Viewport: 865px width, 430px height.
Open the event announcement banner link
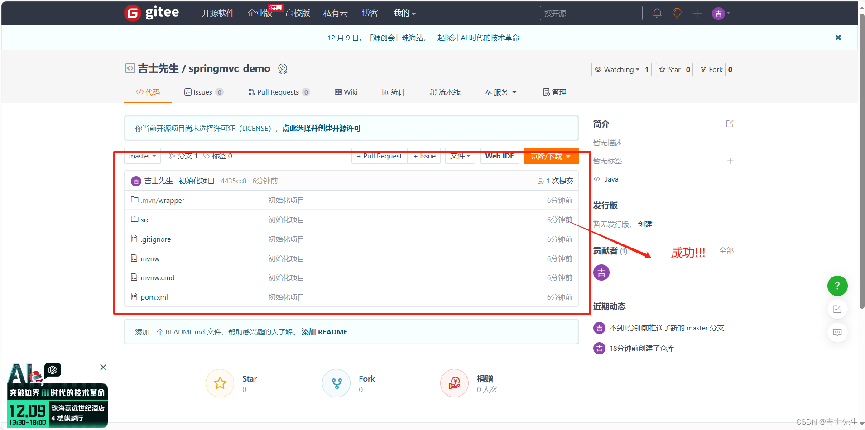(423, 38)
